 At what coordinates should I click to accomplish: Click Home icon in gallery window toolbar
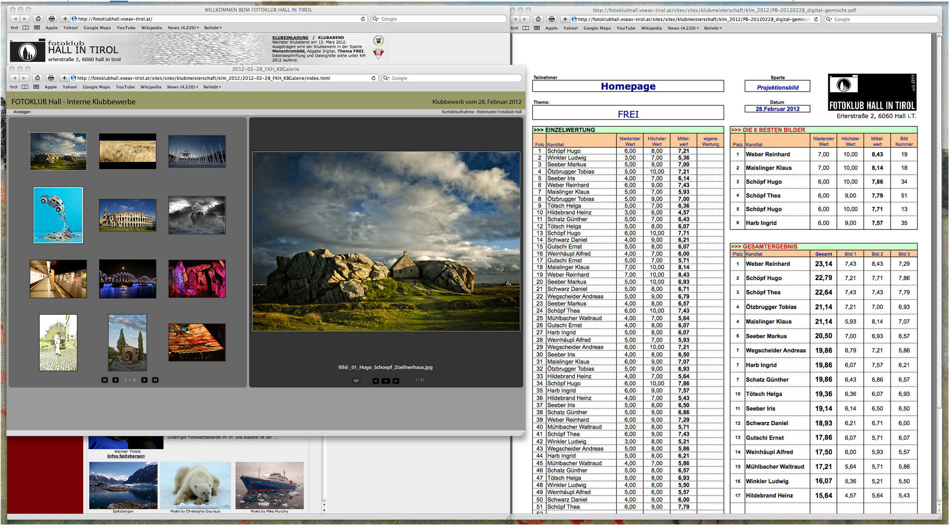click(38, 78)
